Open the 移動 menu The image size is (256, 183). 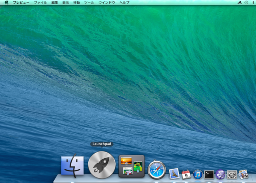click(76, 3)
